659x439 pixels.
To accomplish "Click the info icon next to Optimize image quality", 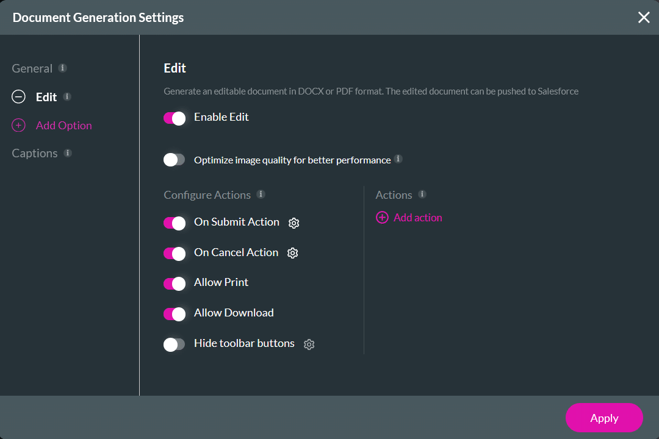I will [398, 159].
